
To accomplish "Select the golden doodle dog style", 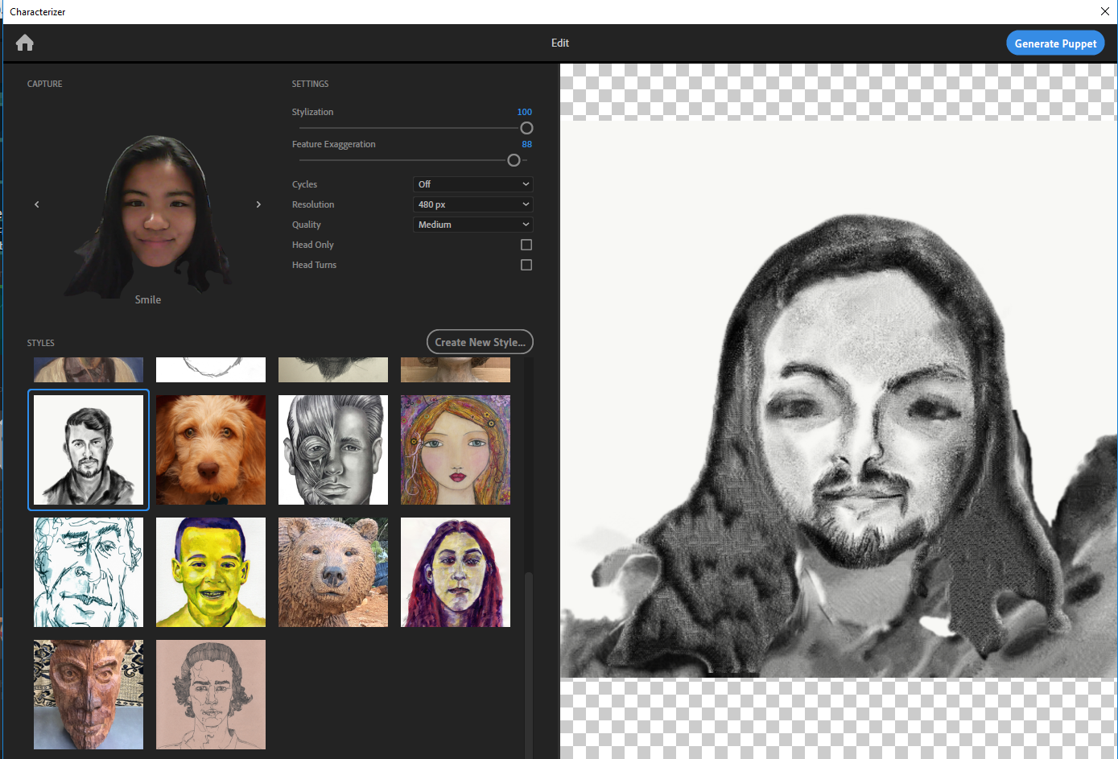I will pos(211,450).
